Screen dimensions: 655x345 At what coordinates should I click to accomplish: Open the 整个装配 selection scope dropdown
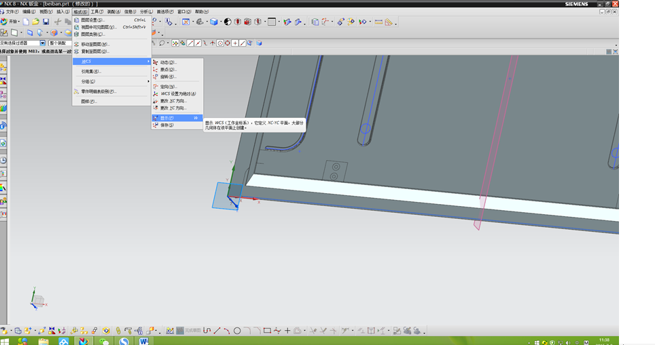click(60, 43)
